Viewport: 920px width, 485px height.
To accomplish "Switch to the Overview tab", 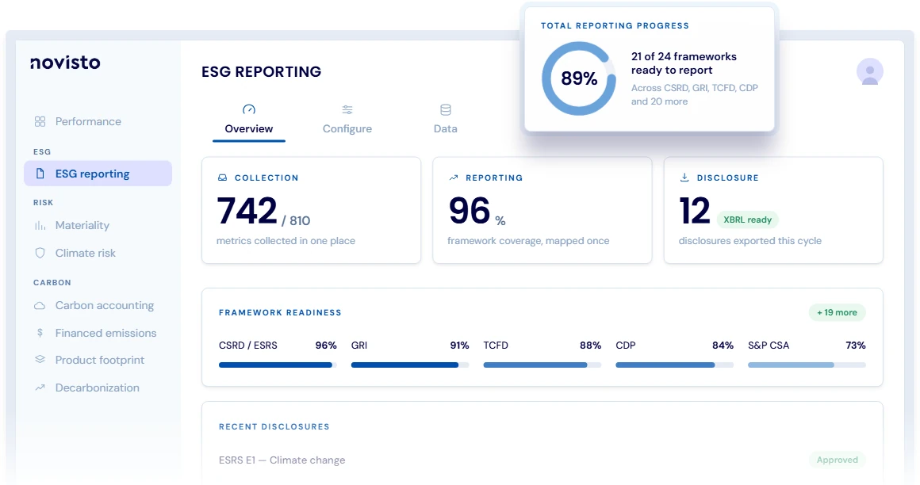I will (249, 121).
